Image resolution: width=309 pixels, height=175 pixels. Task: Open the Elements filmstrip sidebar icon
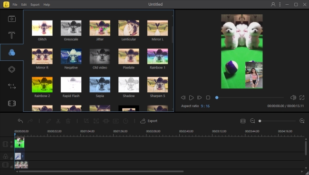12,103
